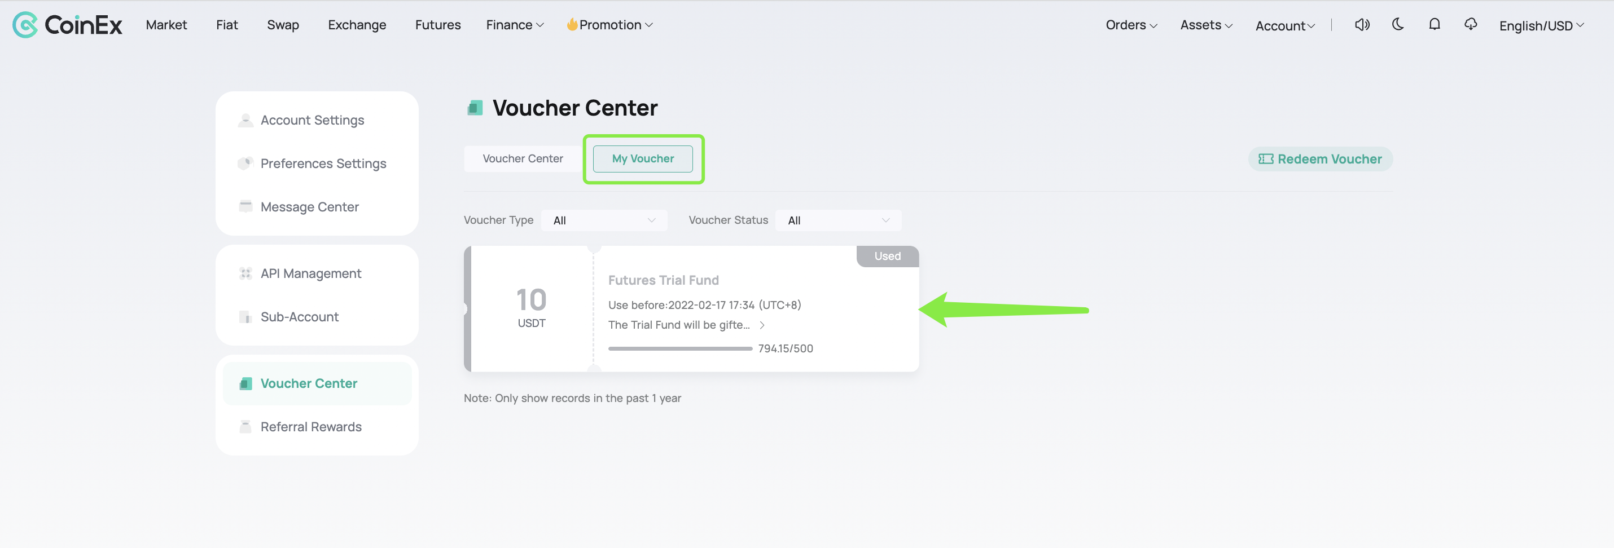Click the app download cloud icon
Image resolution: width=1614 pixels, height=548 pixels.
pyautogui.click(x=1471, y=24)
